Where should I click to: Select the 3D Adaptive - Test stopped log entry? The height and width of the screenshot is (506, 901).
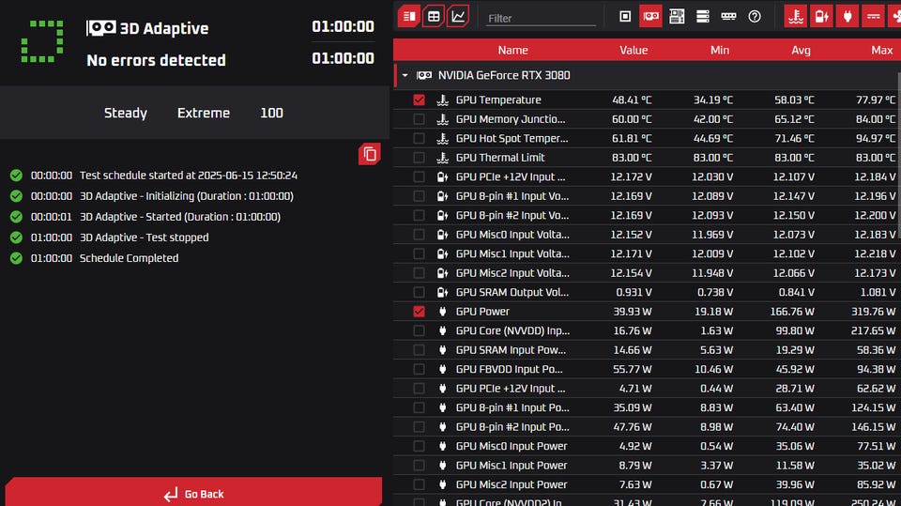145,238
